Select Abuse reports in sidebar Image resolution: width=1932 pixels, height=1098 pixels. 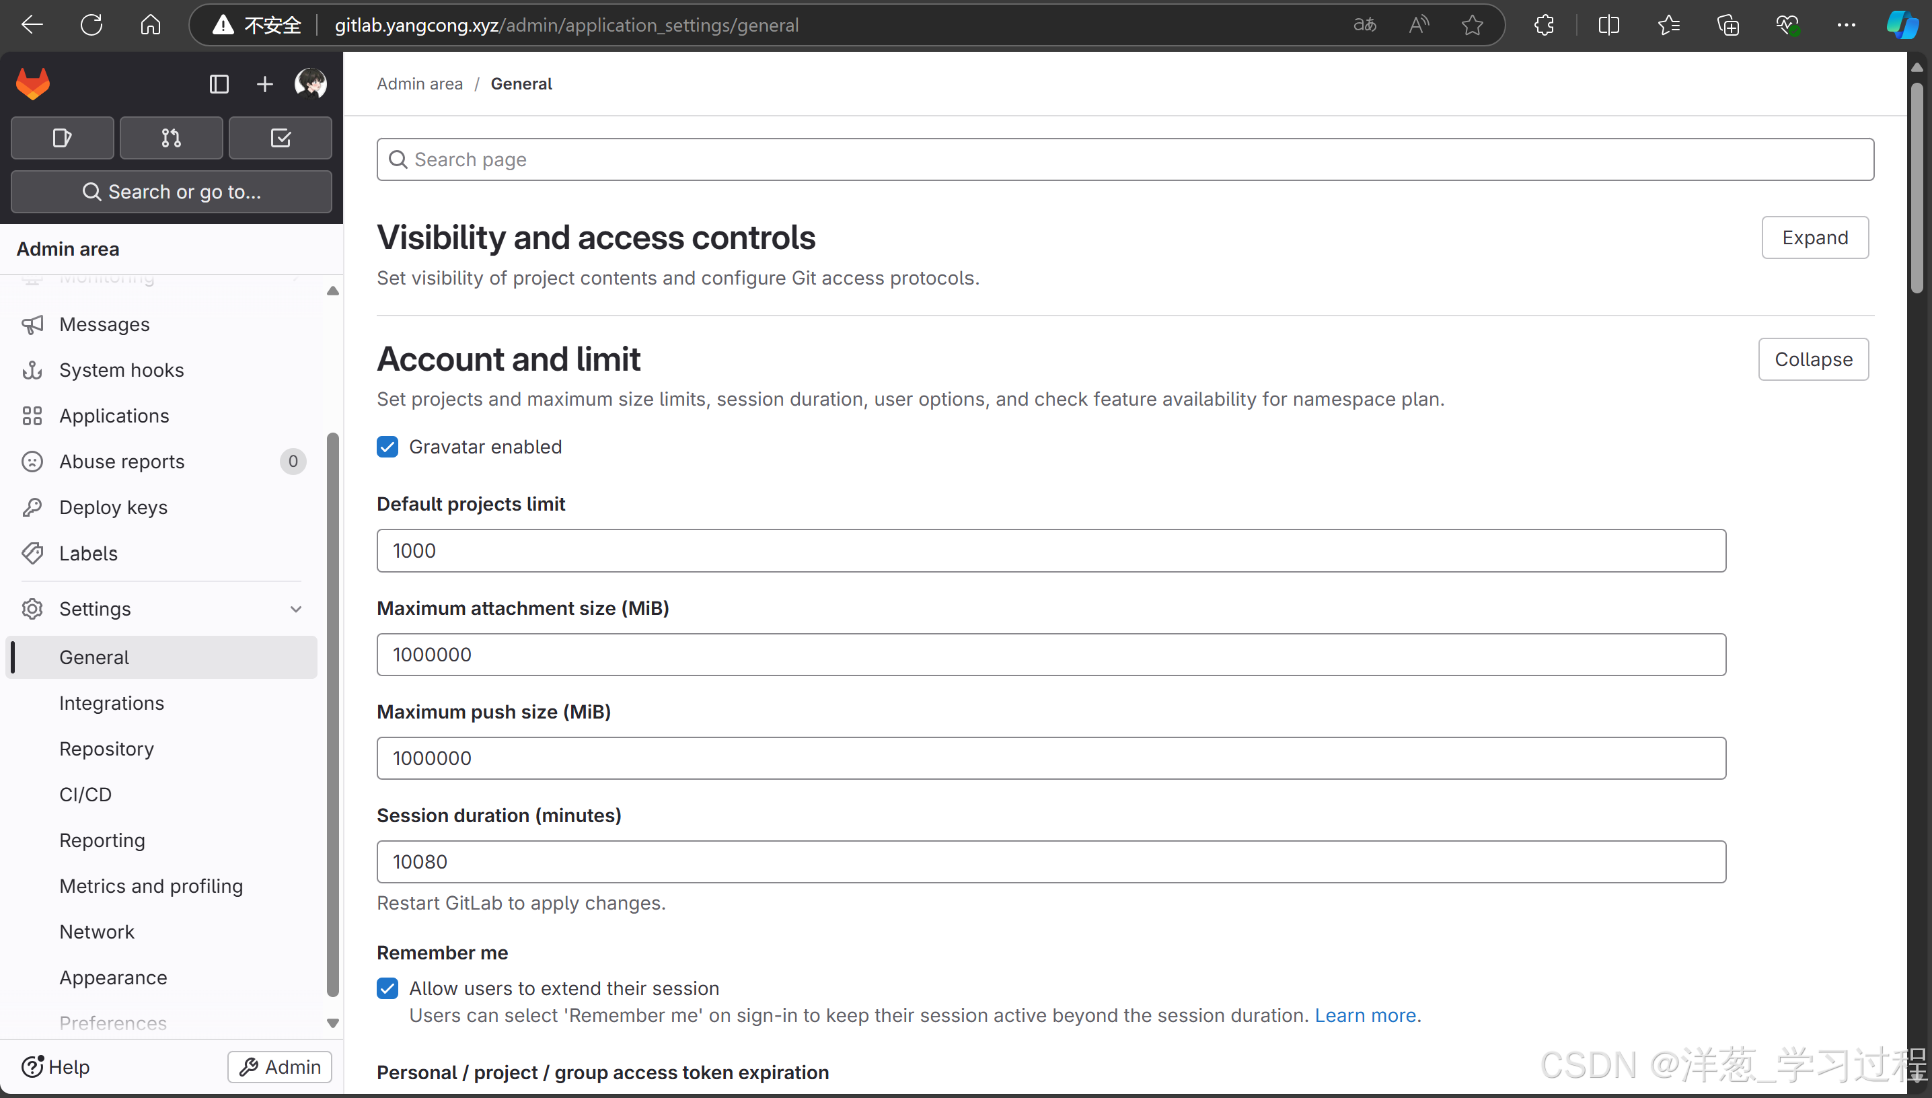click(x=122, y=462)
